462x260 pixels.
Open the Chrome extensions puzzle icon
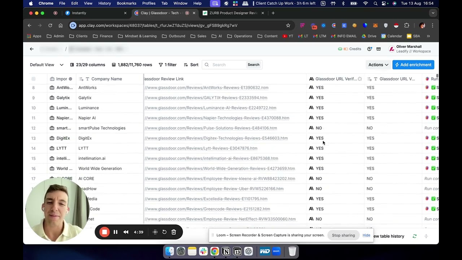coord(407,26)
